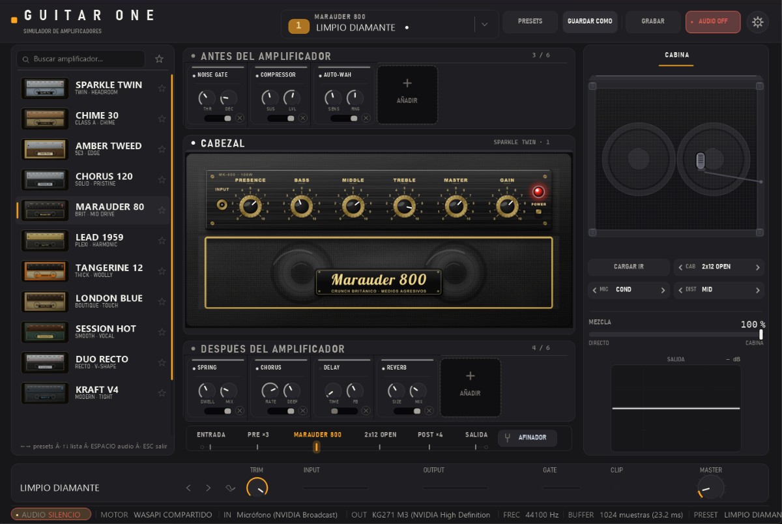Image resolution: width=782 pixels, height=524 pixels.
Task: Turn on audio via Audio Off button
Action: click(x=713, y=22)
